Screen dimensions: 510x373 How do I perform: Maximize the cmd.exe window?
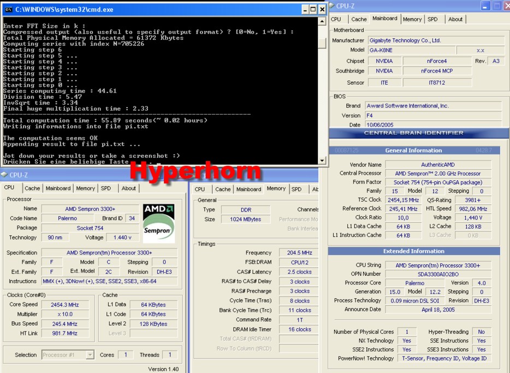[313, 9]
